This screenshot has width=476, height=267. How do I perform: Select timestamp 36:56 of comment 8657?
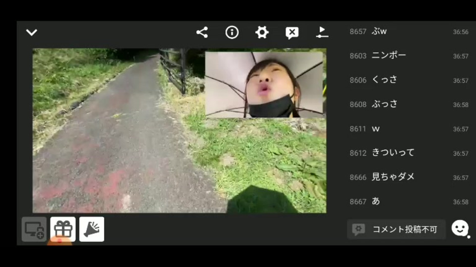tap(461, 32)
